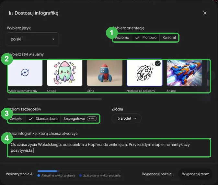Click the Szacowane wykorzystanie legend label
218x185 pixels.
coord(102,176)
